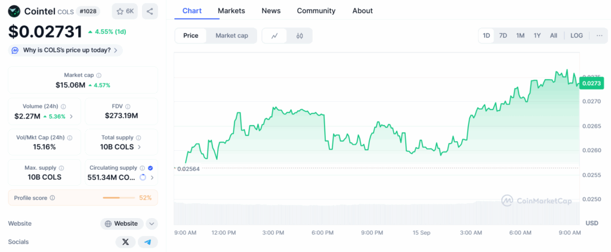Click the $273.19M FDV value
611x252 pixels.
tap(121, 116)
